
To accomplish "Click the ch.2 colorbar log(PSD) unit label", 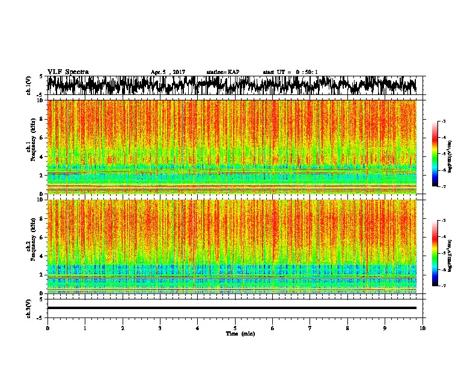I will click(450, 256).
